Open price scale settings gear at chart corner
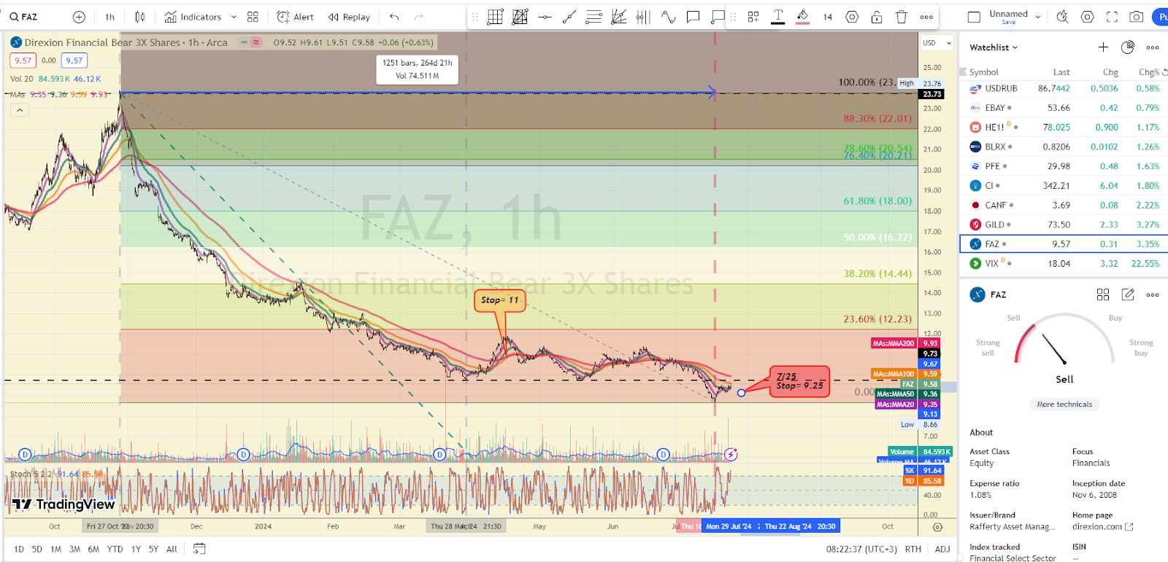Image resolution: width=1168 pixels, height=562 pixels. click(x=938, y=526)
